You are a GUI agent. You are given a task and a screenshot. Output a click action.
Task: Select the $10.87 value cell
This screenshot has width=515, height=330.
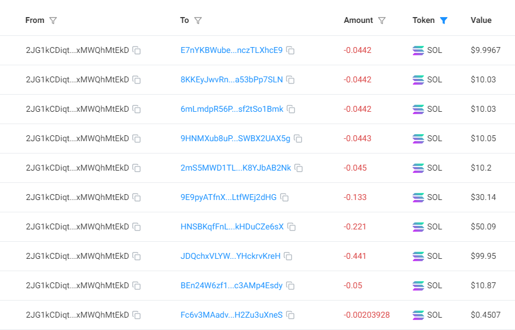[x=483, y=286]
